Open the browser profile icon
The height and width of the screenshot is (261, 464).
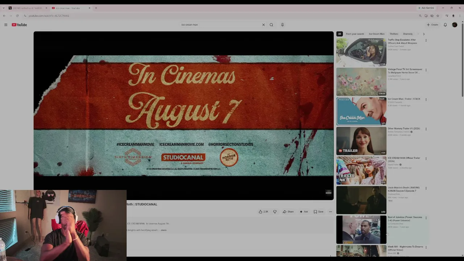pyautogui.click(x=453, y=16)
